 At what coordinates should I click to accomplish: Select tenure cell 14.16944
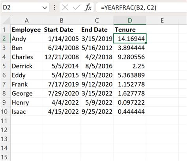click(130, 39)
